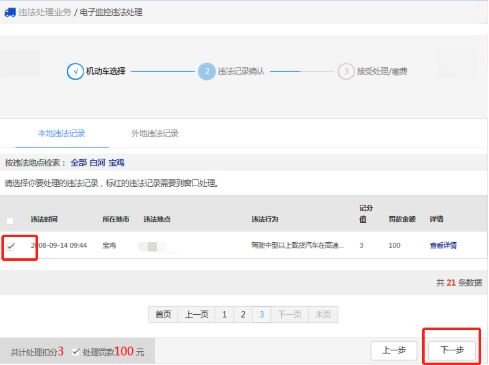Click the step 2 numbered circle
Screen dimensions: 489x365
tap(207, 72)
